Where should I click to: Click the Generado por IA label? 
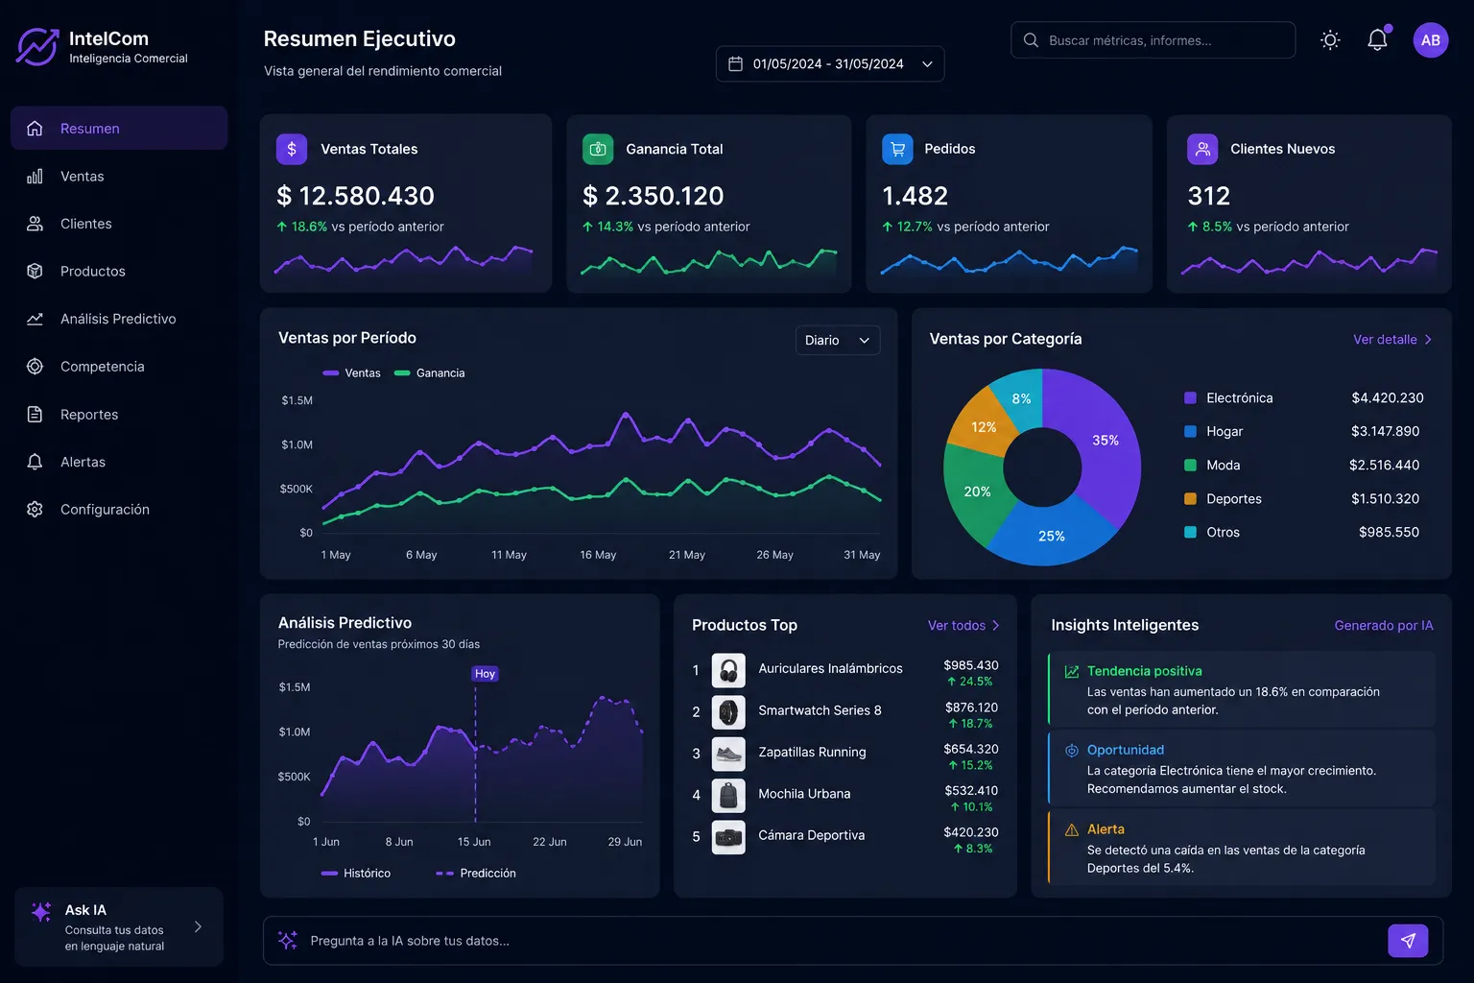[x=1384, y=626]
